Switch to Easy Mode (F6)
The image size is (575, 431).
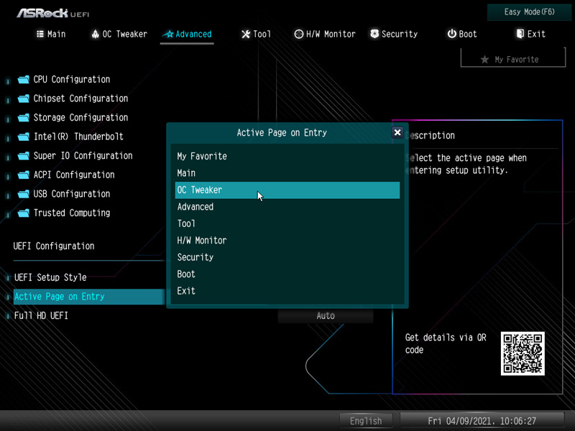coord(529,12)
